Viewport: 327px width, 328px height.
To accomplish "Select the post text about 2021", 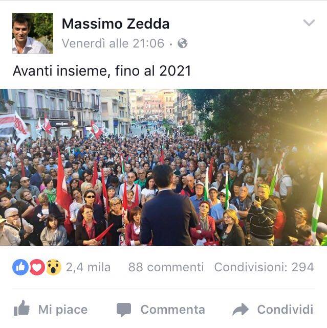I will click(102, 71).
